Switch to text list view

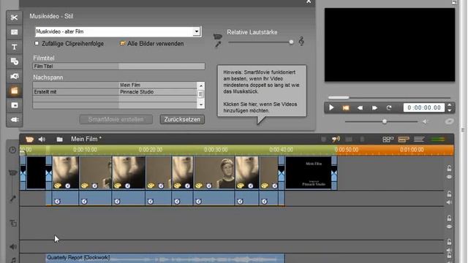click(419, 140)
